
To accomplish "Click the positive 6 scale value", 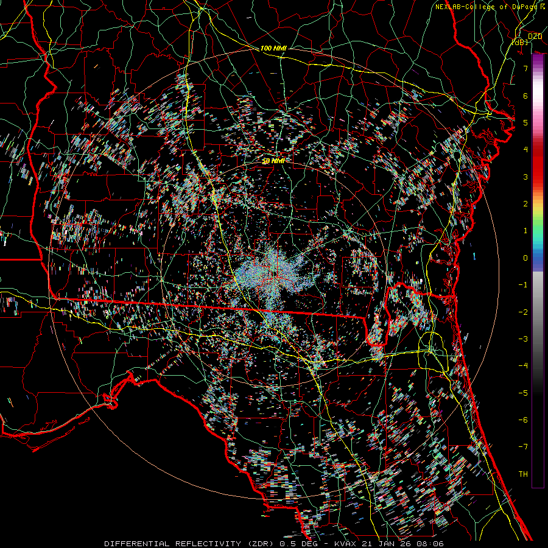I will pos(525,96).
